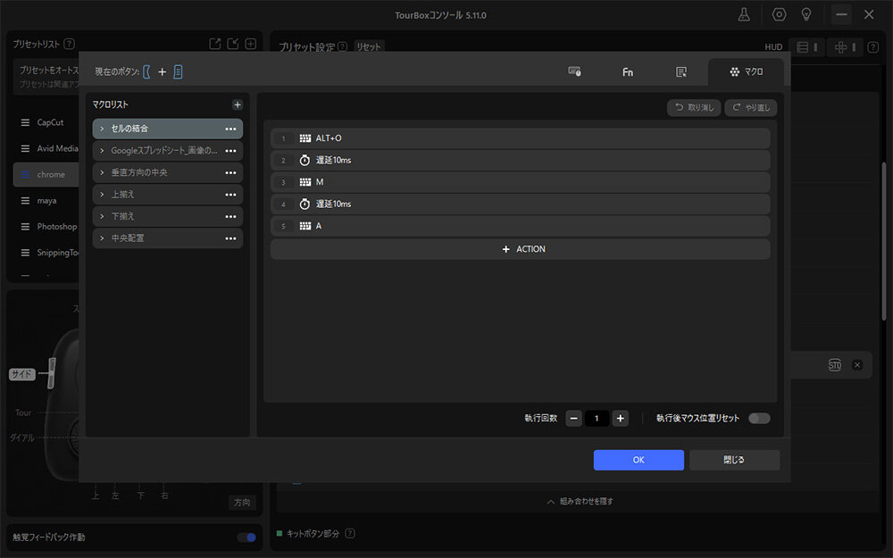Open options menu for セルの結合 macro
The width and height of the screenshot is (893, 558).
(230, 129)
